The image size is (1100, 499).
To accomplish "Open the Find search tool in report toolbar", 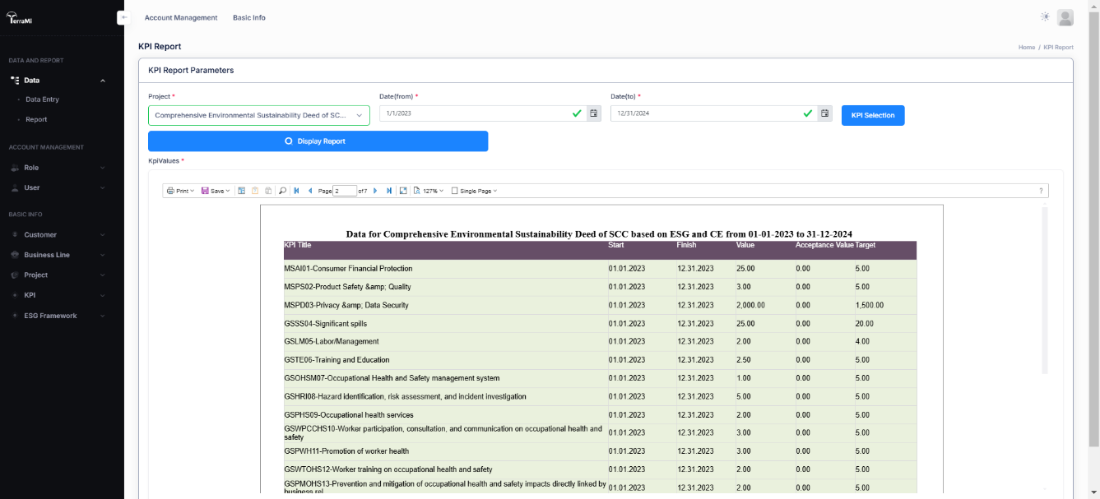I will (x=282, y=191).
